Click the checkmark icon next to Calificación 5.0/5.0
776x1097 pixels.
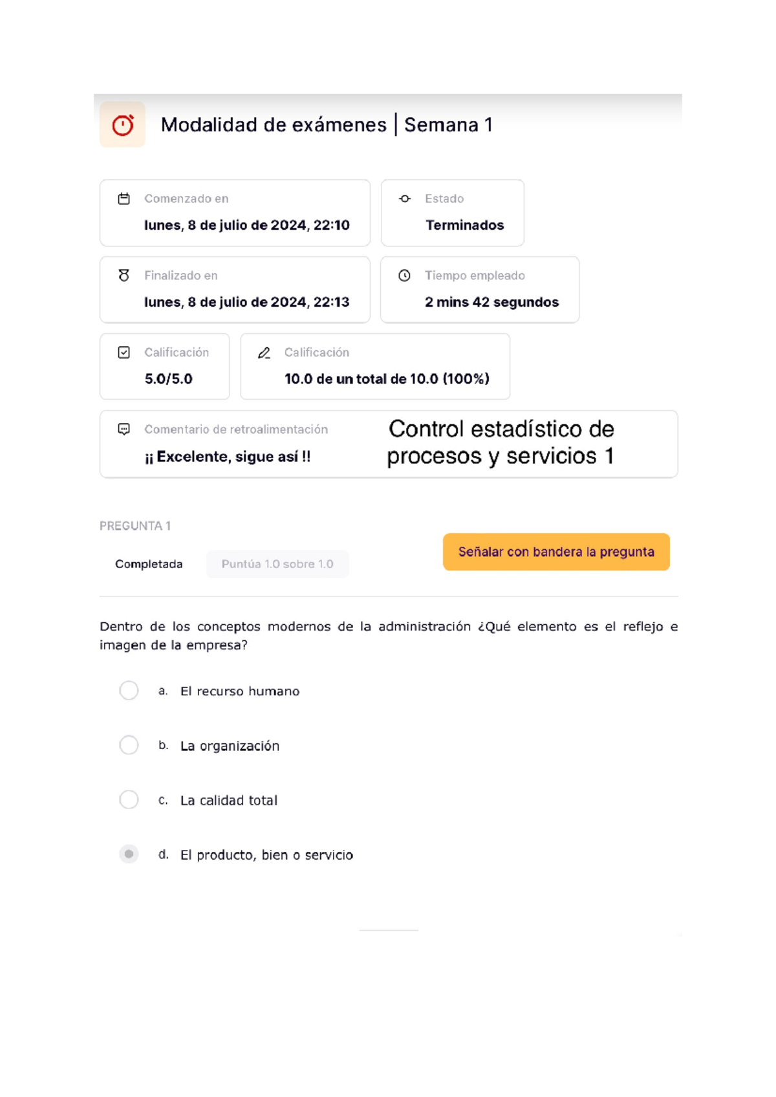pyautogui.click(x=123, y=352)
